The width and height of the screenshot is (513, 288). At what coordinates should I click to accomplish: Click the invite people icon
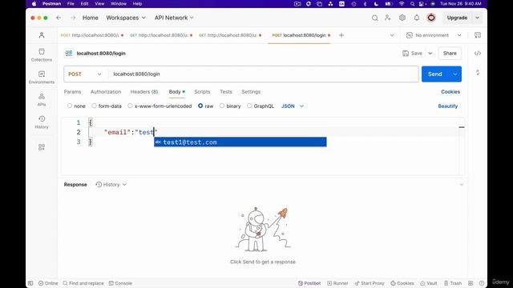(388, 18)
